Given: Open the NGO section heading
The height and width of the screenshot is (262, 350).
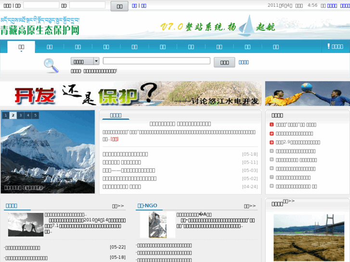Looking at the screenshot, I should [x=147, y=206].
